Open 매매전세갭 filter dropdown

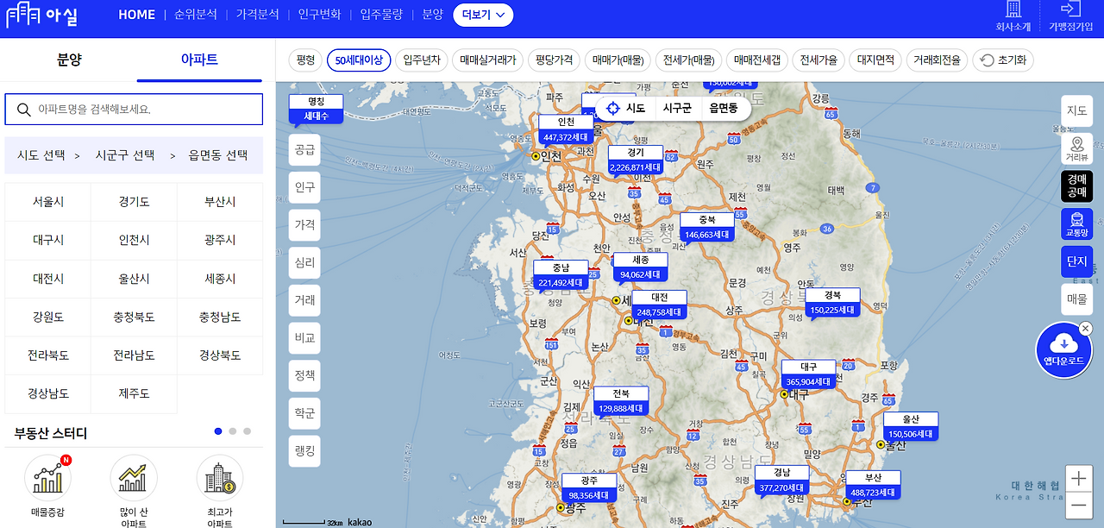pyautogui.click(x=756, y=60)
